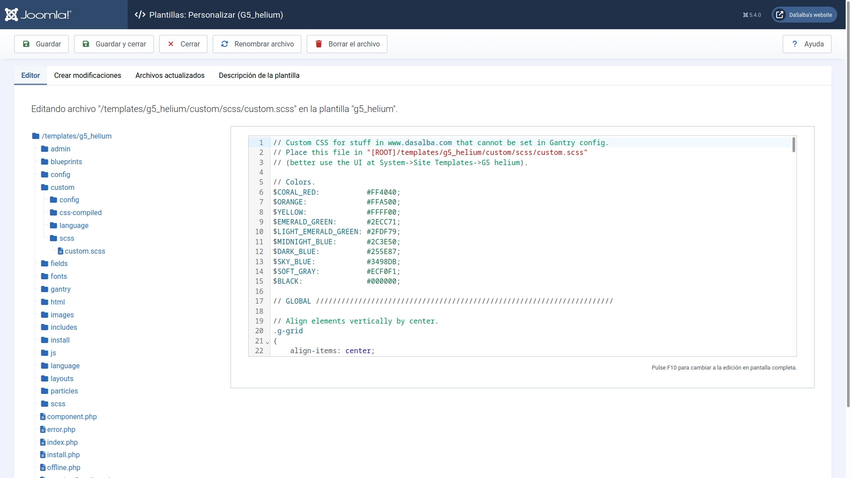This screenshot has width=851, height=478.
Task: Click the Guardar save icon
Action: point(26,44)
